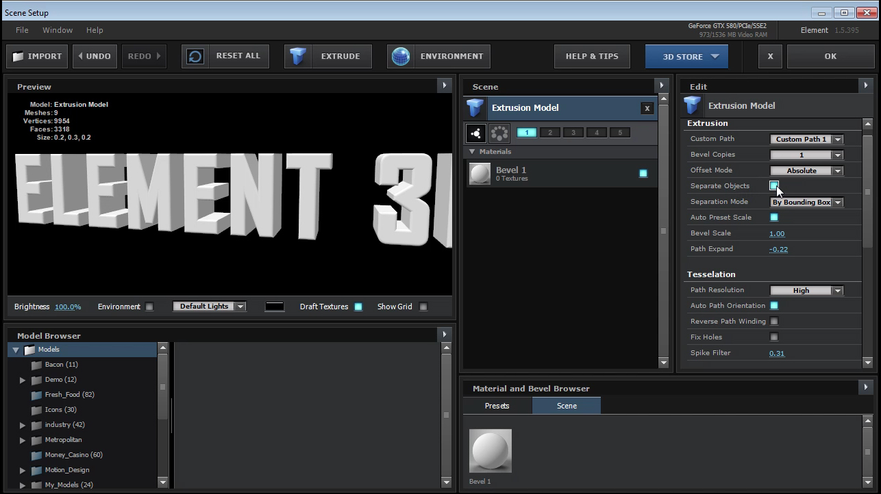Screen dimensions: 881x494
Task: Open Model Browser panel options arrow
Action: coord(444,335)
